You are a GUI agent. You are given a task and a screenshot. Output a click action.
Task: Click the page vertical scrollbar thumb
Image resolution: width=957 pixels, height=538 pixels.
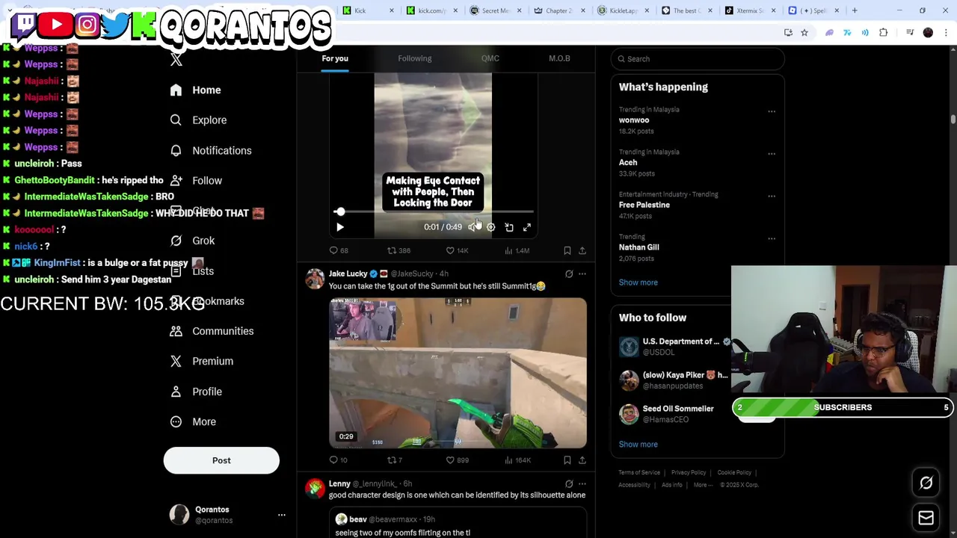(953, 120)
